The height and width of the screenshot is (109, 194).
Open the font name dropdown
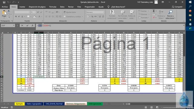[29, 12]
